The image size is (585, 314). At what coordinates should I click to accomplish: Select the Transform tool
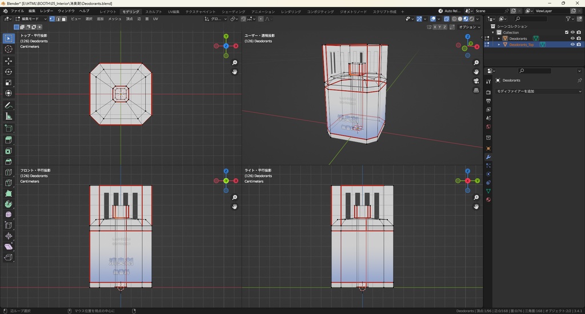pos(9,93)
